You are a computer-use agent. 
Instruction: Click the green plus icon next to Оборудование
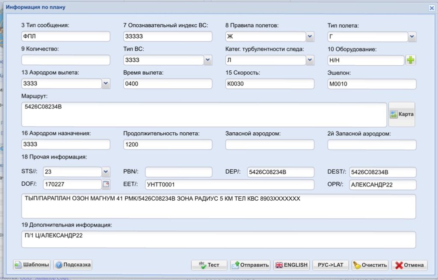[x=410, y=60]
